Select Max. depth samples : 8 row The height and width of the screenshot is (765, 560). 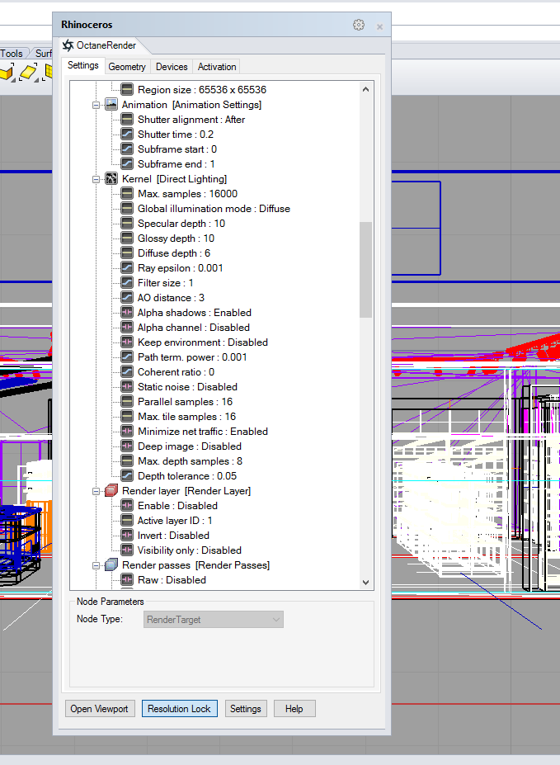click(190, 461)
